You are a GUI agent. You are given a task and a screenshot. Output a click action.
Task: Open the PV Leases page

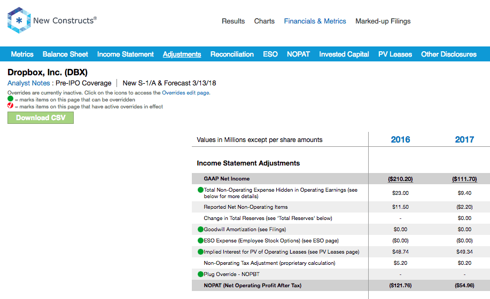pyautogui.click(x=395, y=54)
